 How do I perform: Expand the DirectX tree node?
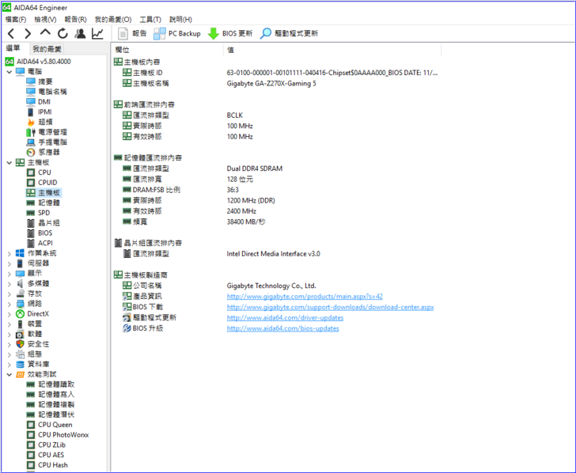coord(9,314)
